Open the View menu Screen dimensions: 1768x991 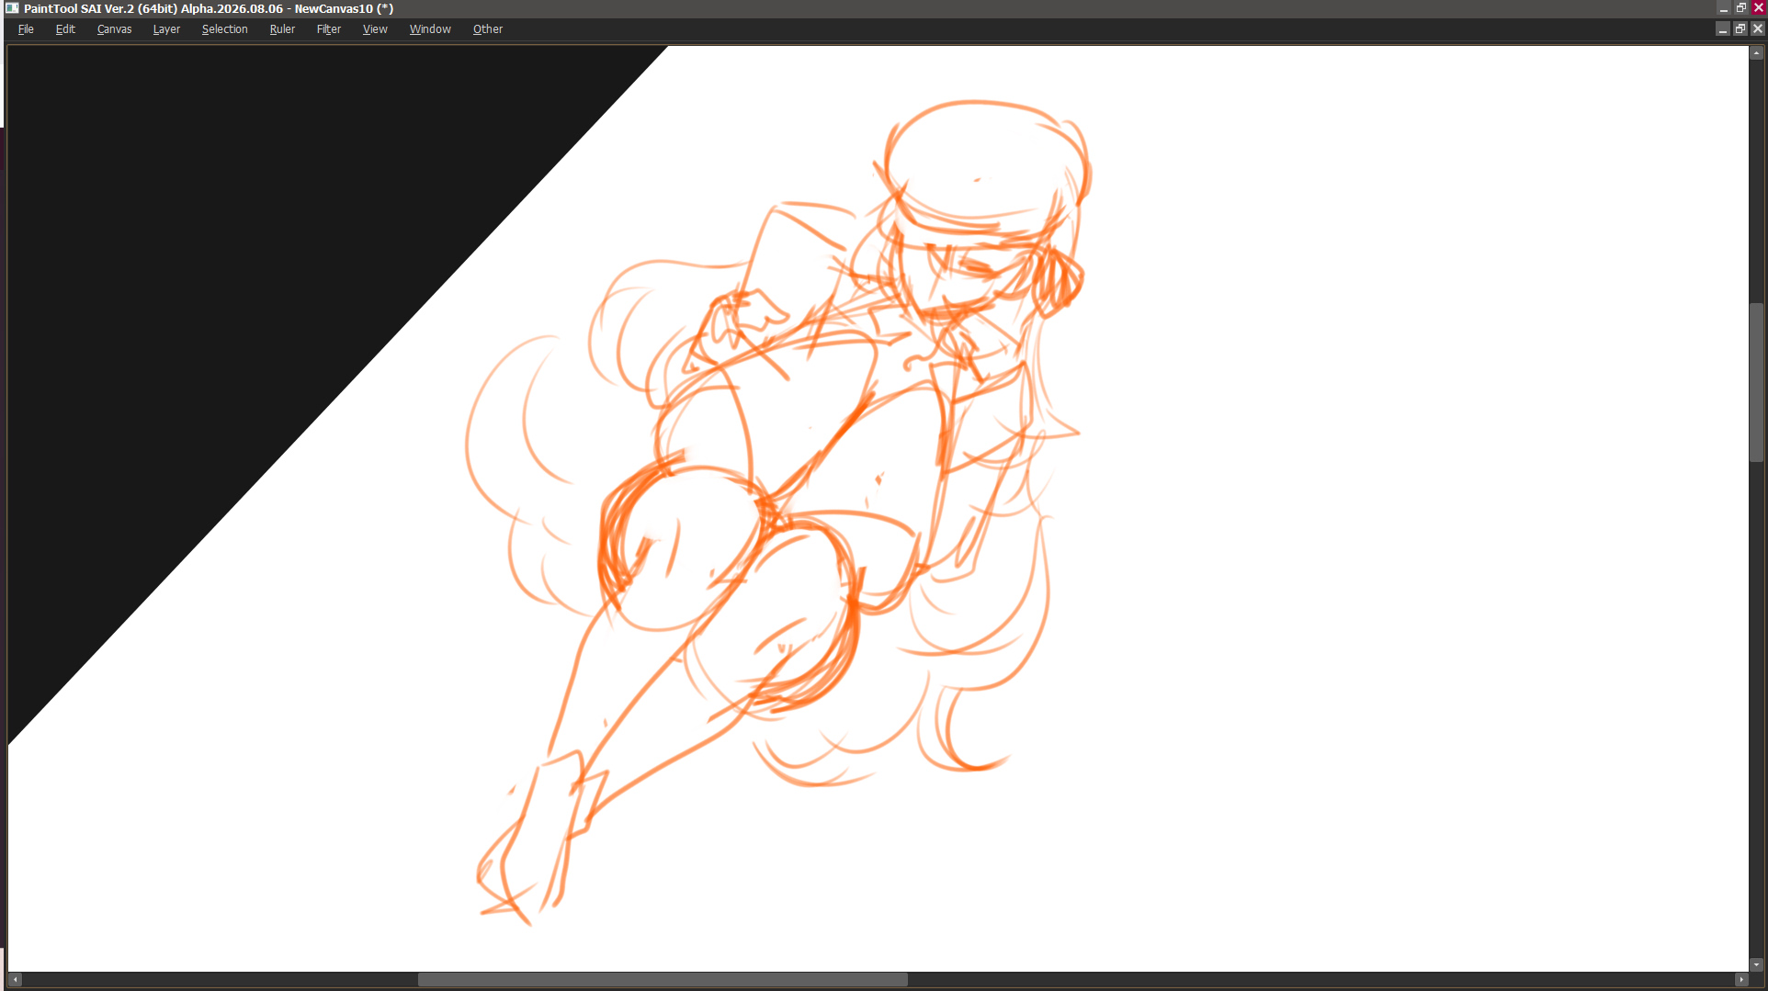(x=375, y=29)
